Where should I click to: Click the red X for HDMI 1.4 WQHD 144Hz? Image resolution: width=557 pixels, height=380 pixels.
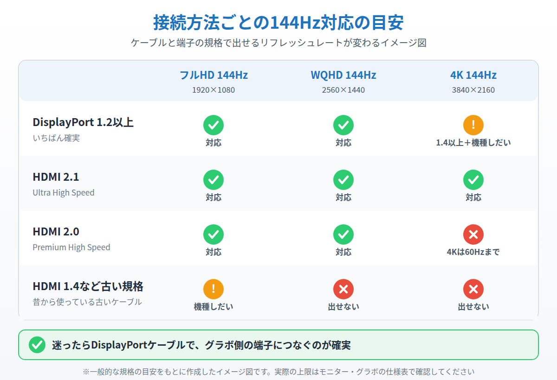[x=343, y=289]
